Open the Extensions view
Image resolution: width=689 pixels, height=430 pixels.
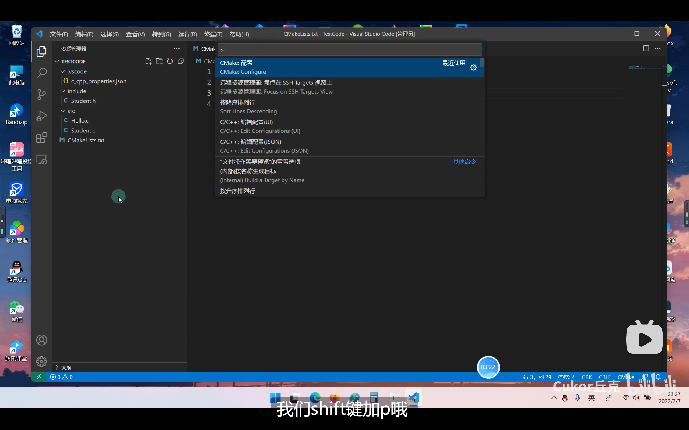(41, 138)
